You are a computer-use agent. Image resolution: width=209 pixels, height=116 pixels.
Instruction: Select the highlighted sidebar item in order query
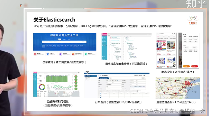click(x=91, y=76)
